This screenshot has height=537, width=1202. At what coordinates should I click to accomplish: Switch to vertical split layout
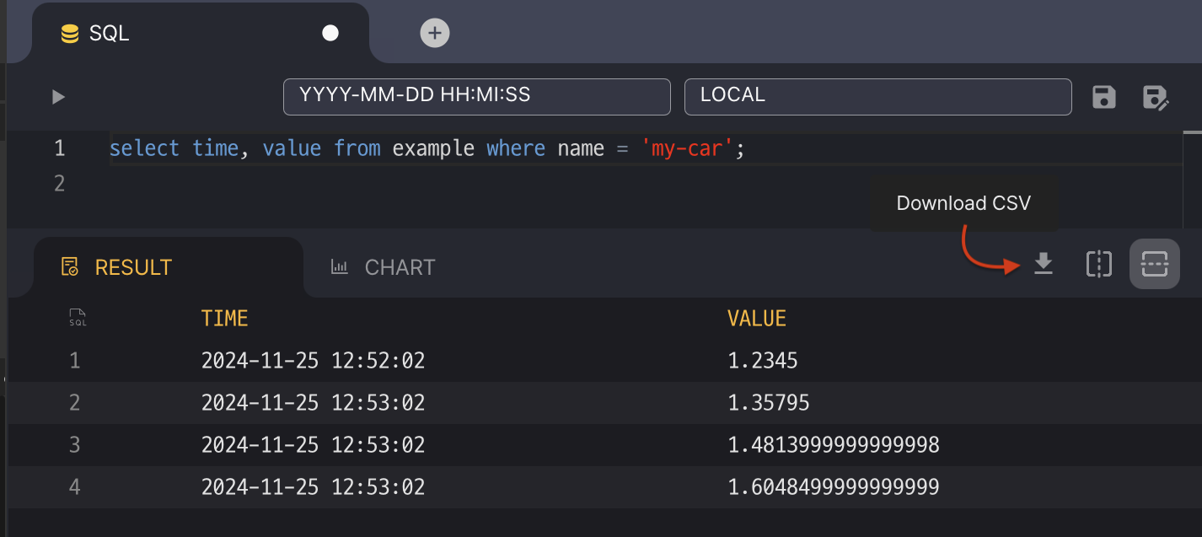coord(1099,265)
